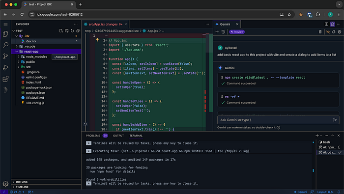Delete the Gemini chat with trash icon

click(x=320, y=32)
